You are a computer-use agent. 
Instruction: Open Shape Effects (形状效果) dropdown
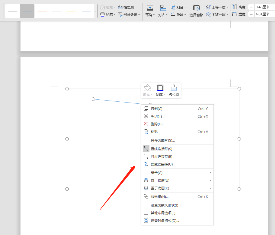coord(129,15)
